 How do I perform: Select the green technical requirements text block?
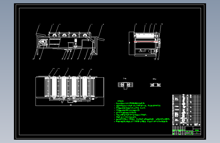point(142,111)
